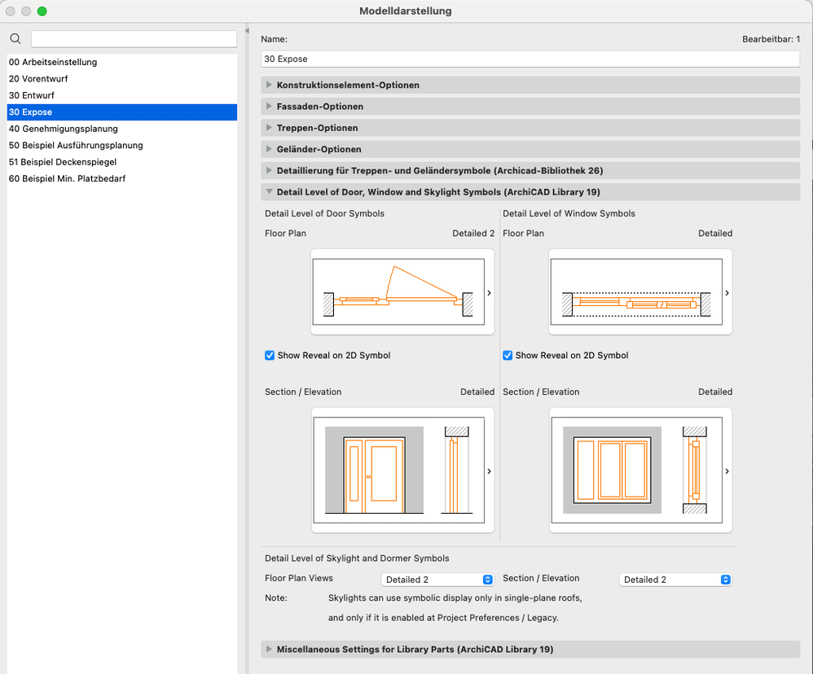Select 60 Beispiel Min. Platzbedarf entry
The height and width of the screenshot is (674, 813).
(122, 178)
